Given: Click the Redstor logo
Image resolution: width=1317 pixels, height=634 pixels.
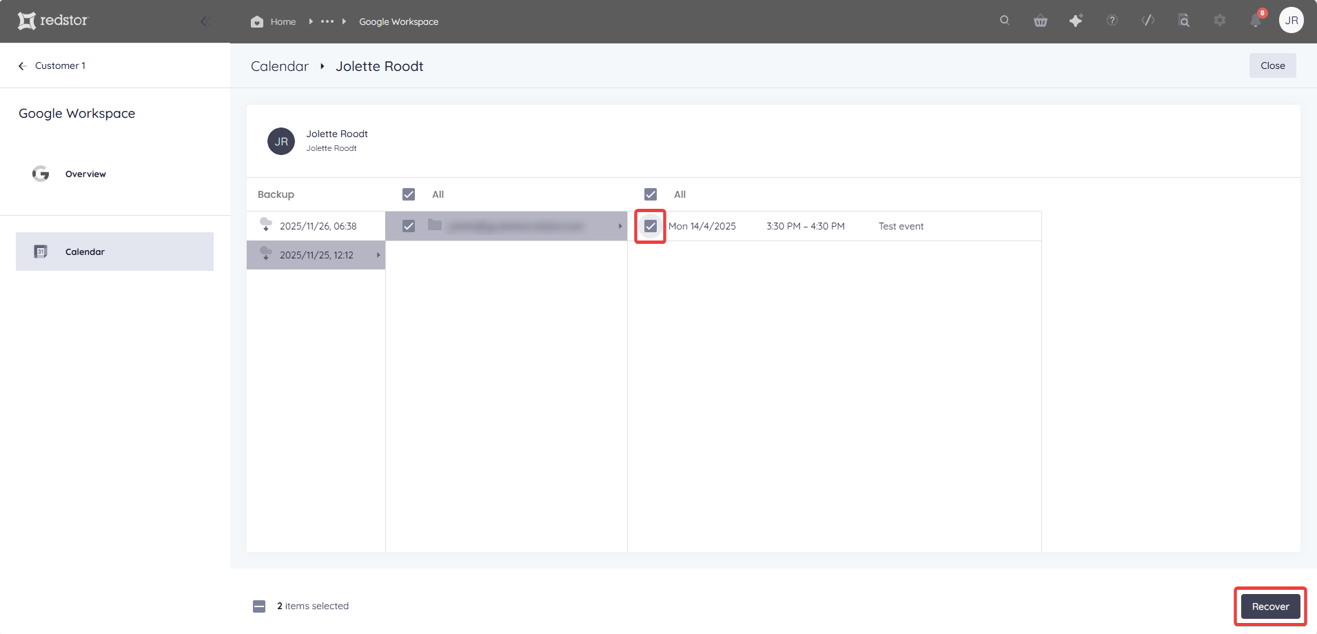Looking at the screenshot, I should [53, 21].
